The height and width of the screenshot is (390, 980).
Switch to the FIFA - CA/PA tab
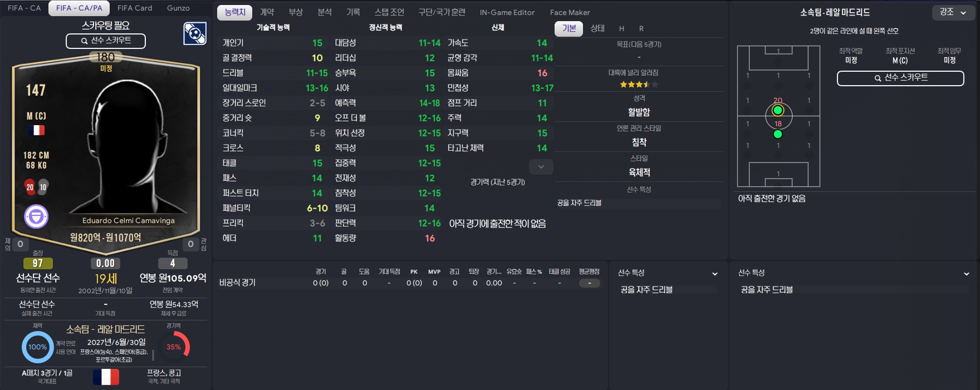[79, 8]
